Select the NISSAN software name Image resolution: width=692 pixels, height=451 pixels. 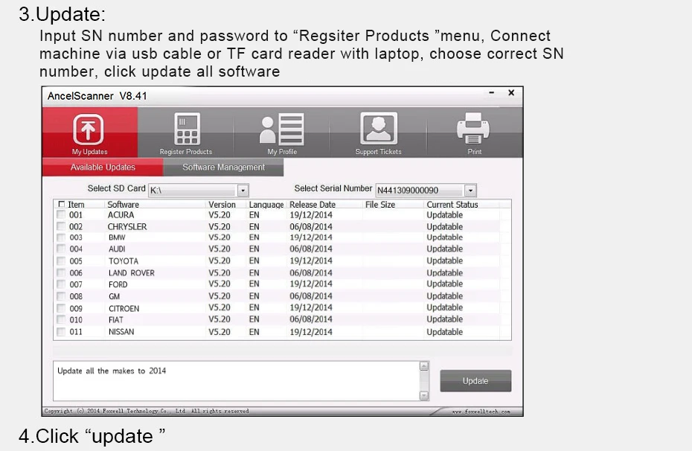tap(121, 331)
